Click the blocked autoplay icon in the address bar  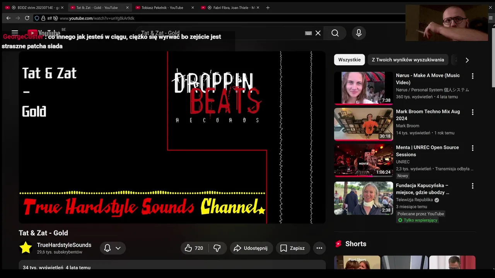click(56, 18)
